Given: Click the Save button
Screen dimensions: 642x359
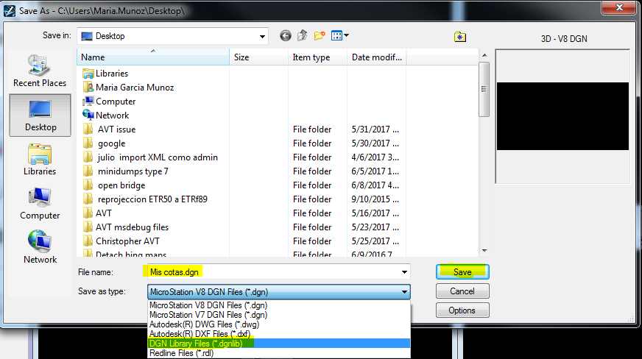Looking at the screenshot, I should pyautogui.click(x=462, y=272).
